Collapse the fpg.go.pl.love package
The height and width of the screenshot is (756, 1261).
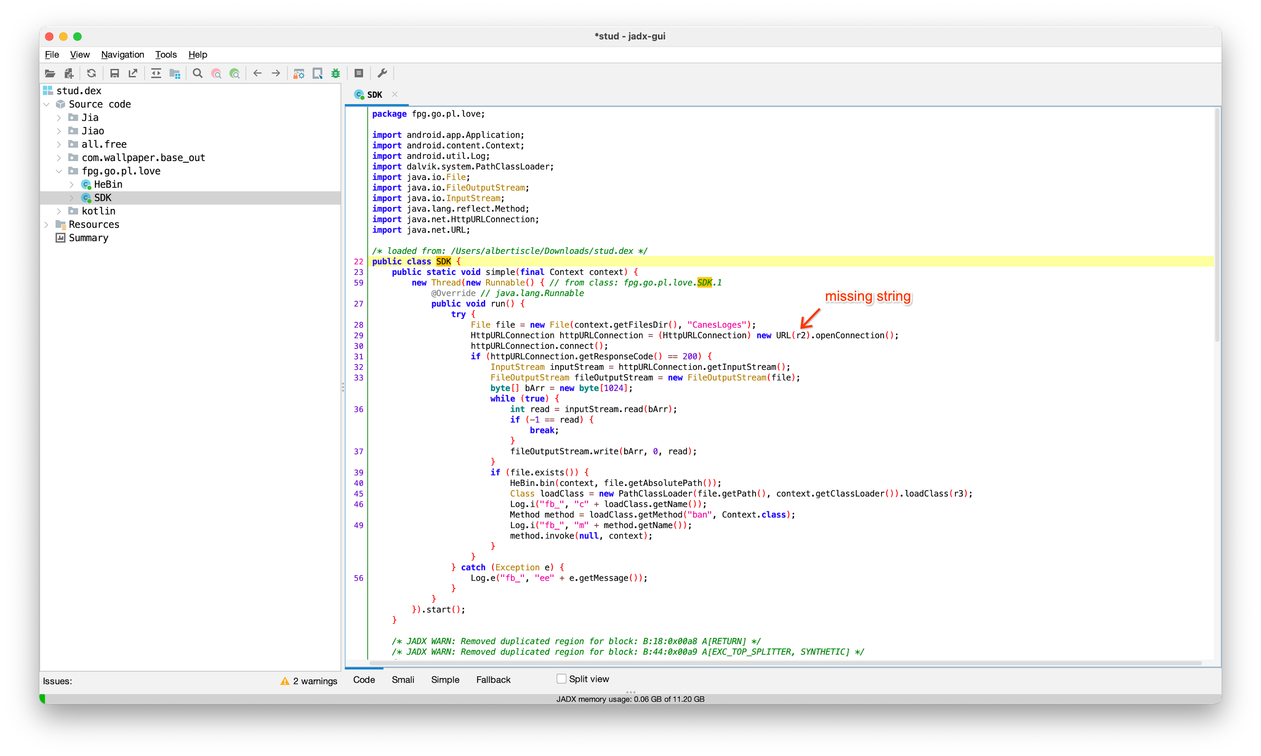click(59, 171)
